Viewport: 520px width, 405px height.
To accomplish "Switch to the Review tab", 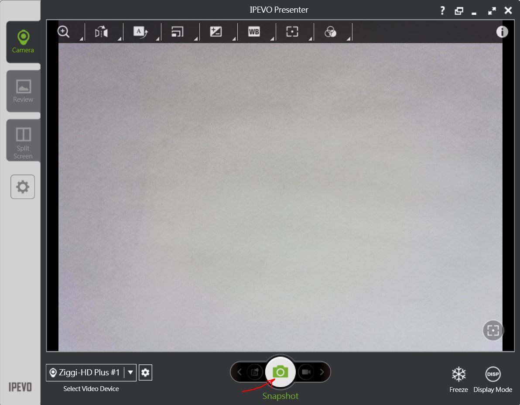I will [23, 91].
